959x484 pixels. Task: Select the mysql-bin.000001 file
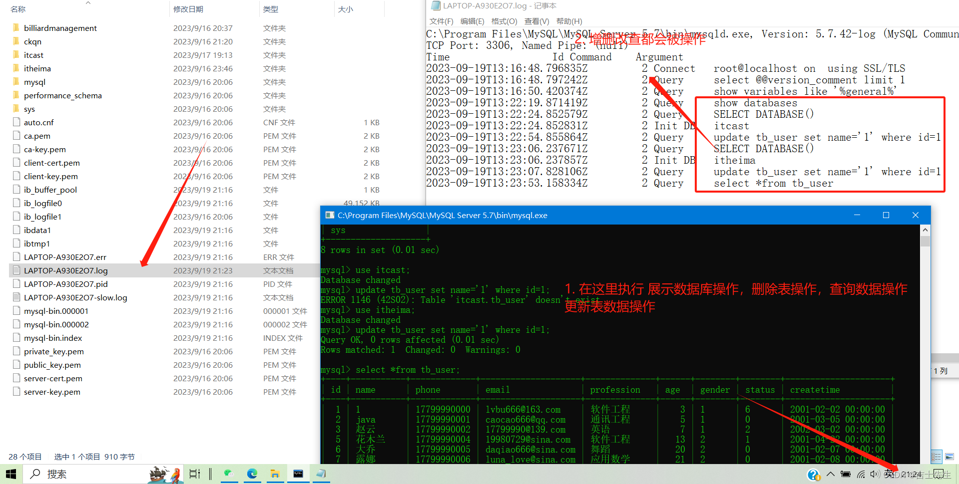[56, 311]
